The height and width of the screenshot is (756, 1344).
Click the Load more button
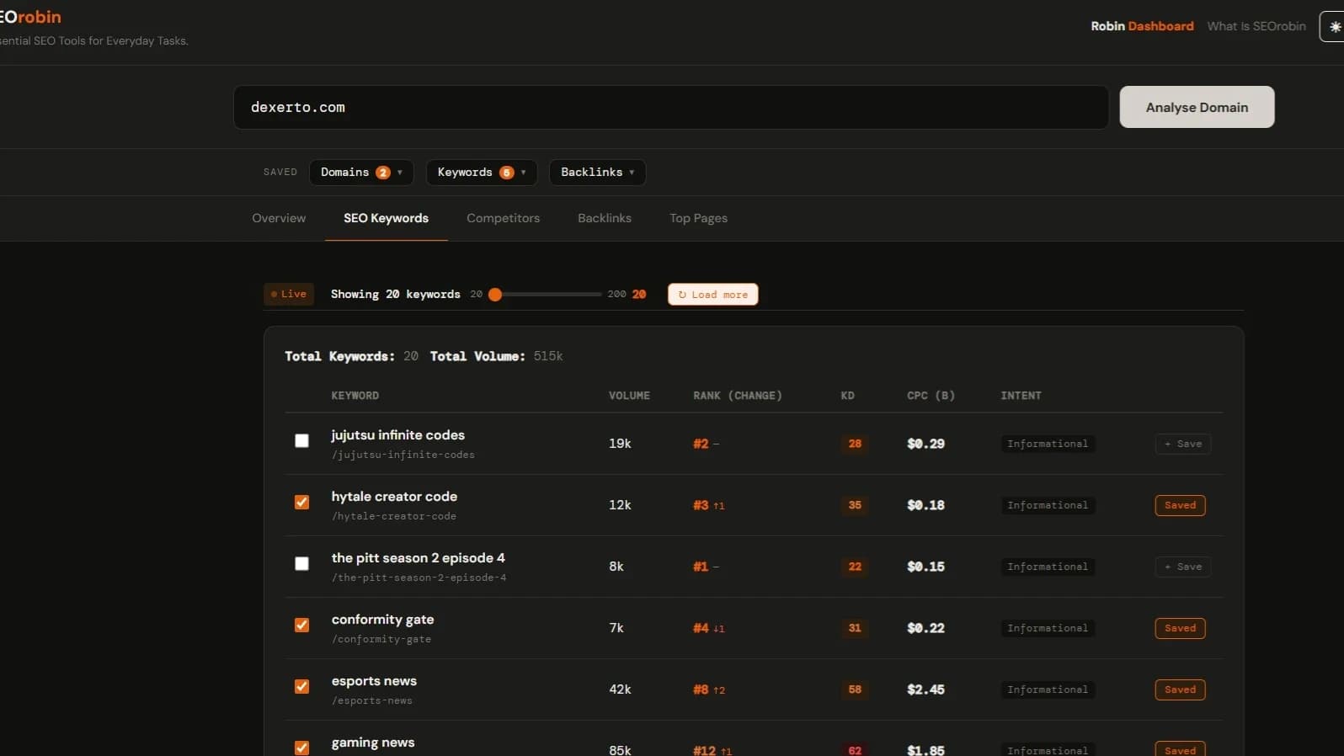pos(712,294)
